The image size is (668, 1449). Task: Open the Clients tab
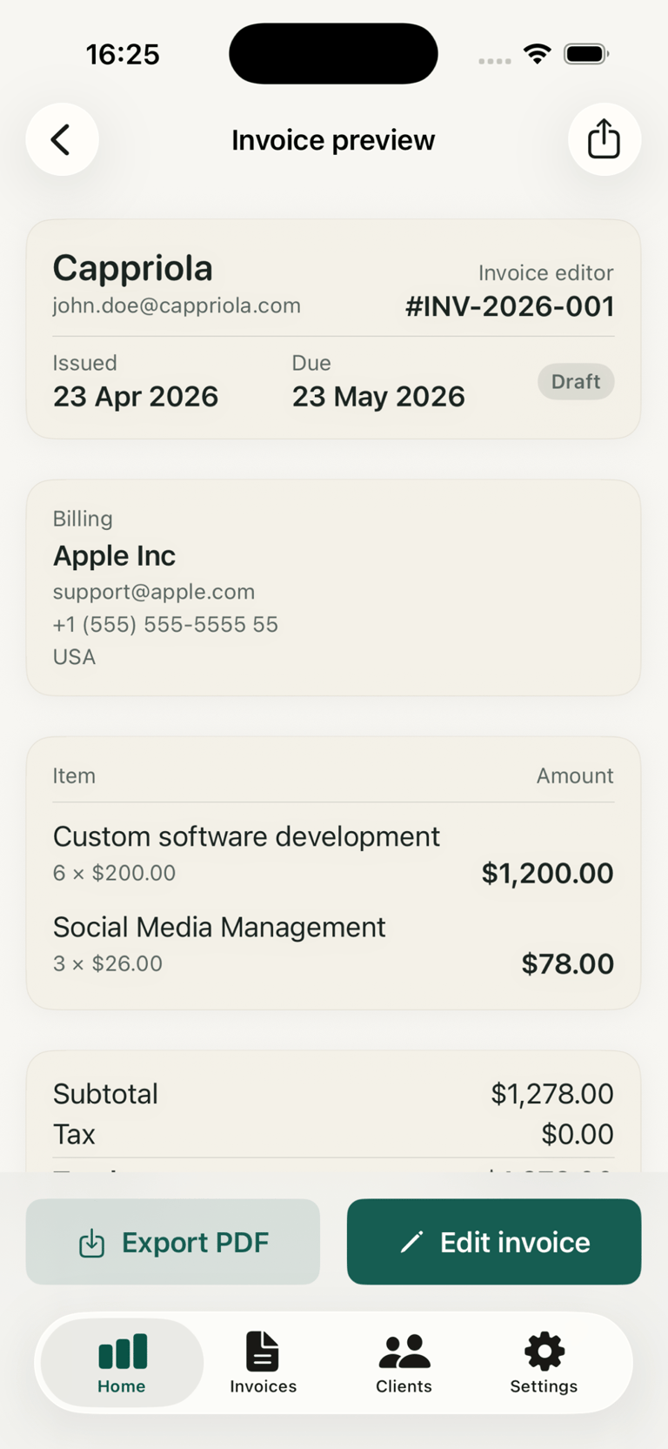click(x=404, y=1363)
